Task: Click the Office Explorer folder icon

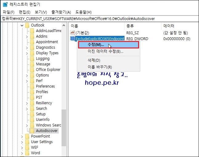Action: (x=32, y=70)
